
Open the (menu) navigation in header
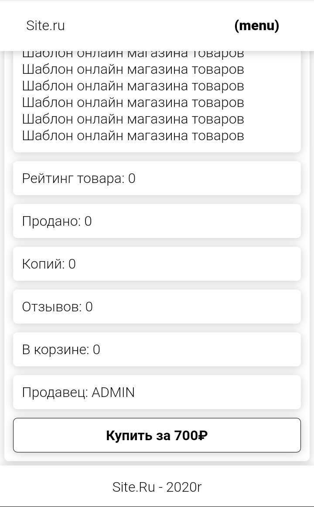click(256, 26)
